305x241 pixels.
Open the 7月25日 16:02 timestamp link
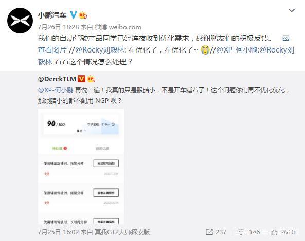click(x=58, y=232)
